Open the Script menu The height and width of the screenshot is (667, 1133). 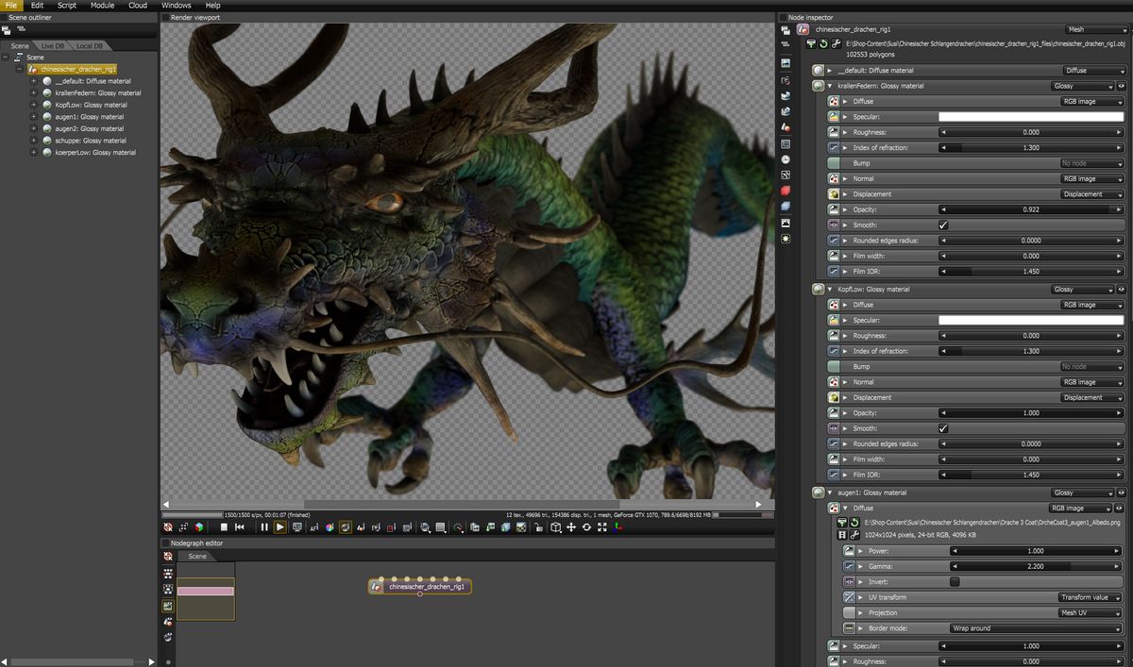click(x=66, y=6)
